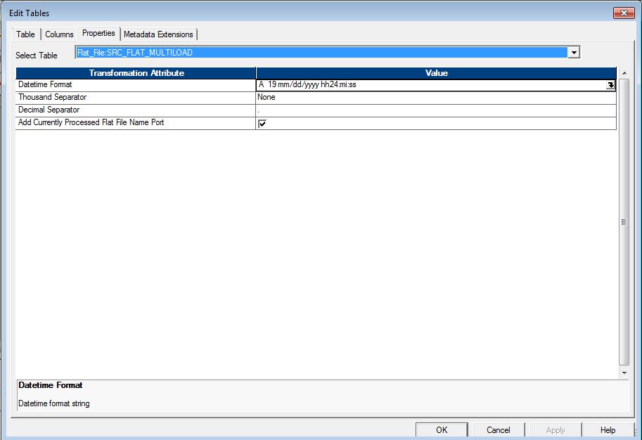Open the Datetime Format value dropdown
The width and height of the screenshot is (642, 440).
click(x=610, y=84)
